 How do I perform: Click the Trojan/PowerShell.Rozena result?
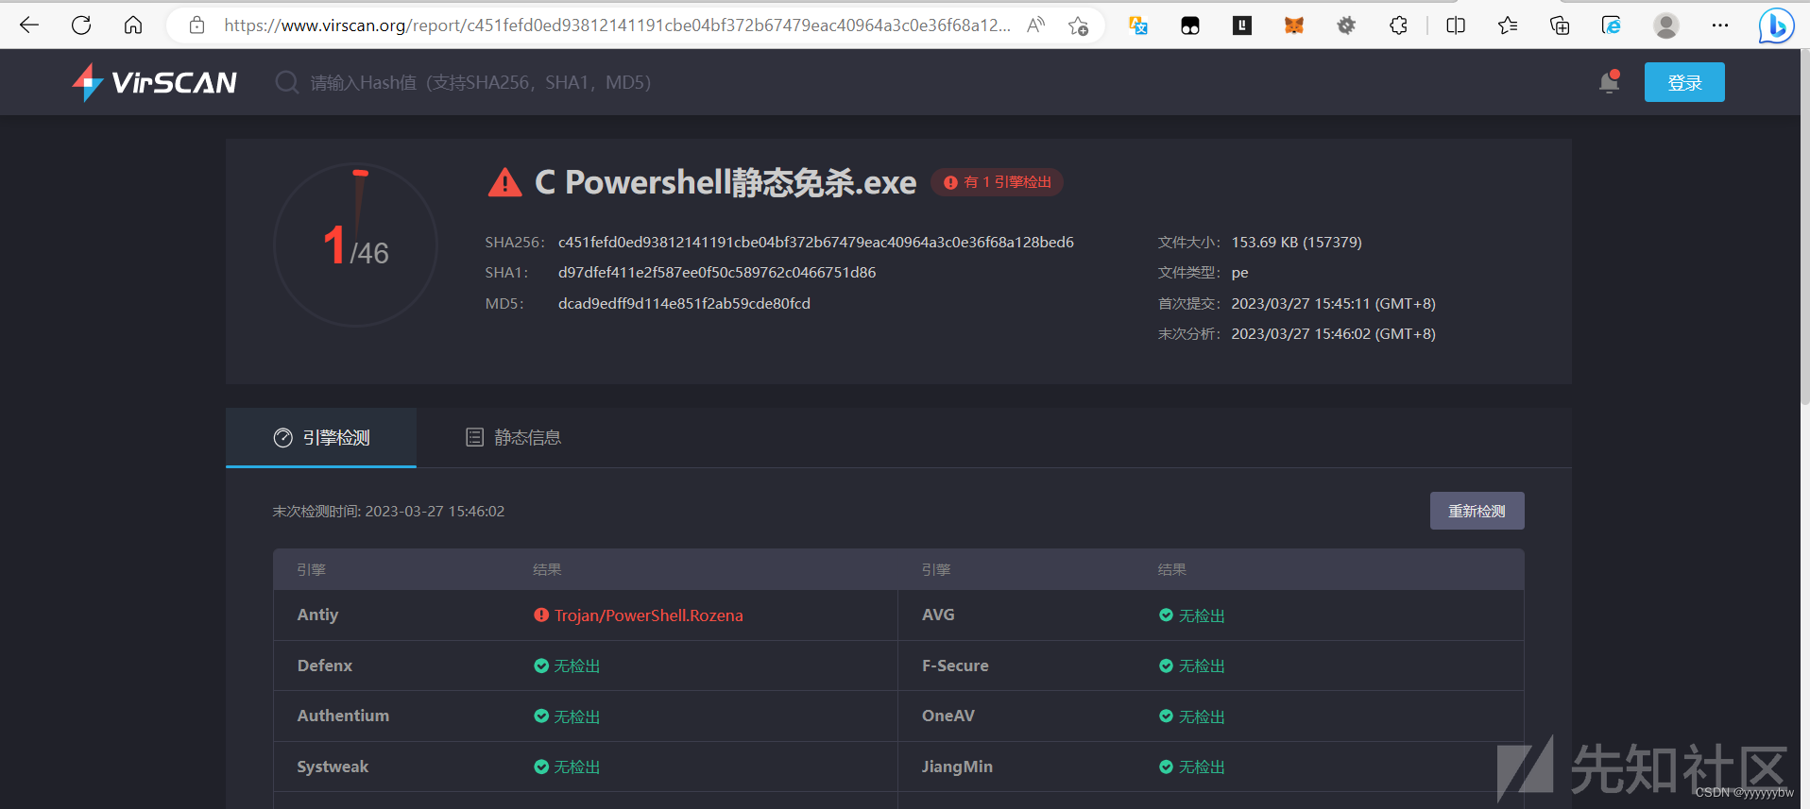(648, 615)
